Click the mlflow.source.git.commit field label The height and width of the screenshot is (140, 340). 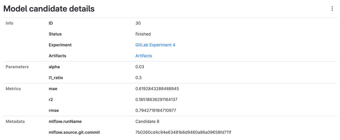click(x=74, y=132)
